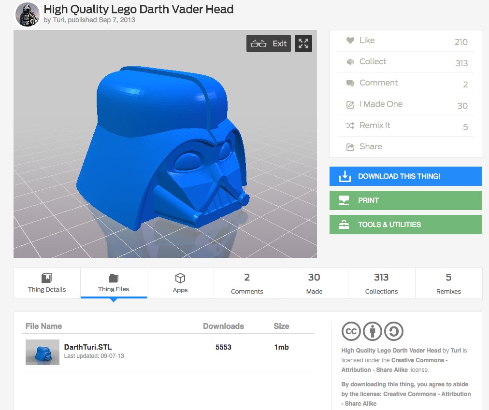Click the Collect label text

pos(373,61)
